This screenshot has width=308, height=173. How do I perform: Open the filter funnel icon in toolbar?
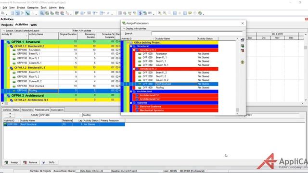tap(94, 13)
